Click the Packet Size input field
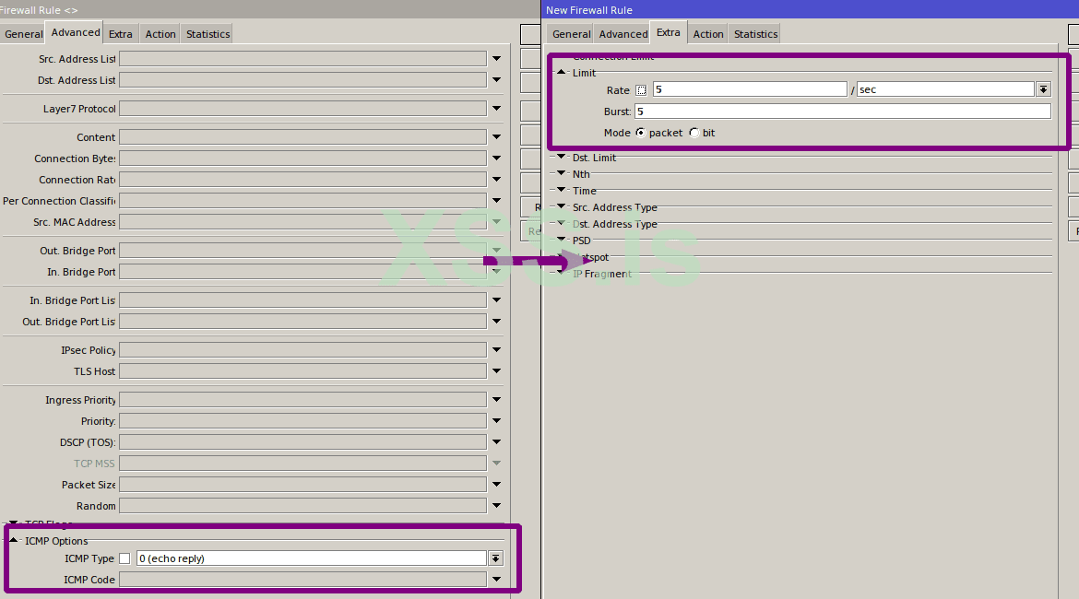The height and width of the screenshot is (599, 1079). tap(302, 485)
